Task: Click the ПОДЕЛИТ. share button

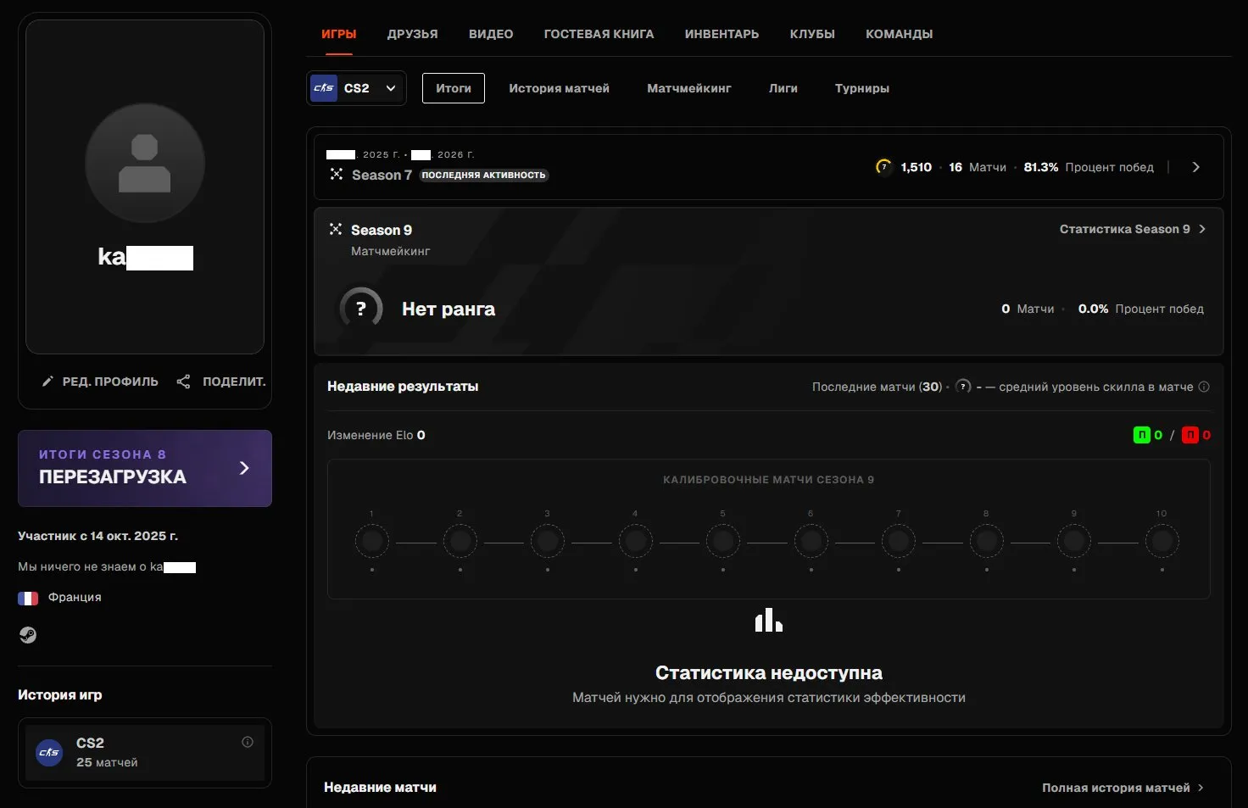Action: 221,382
